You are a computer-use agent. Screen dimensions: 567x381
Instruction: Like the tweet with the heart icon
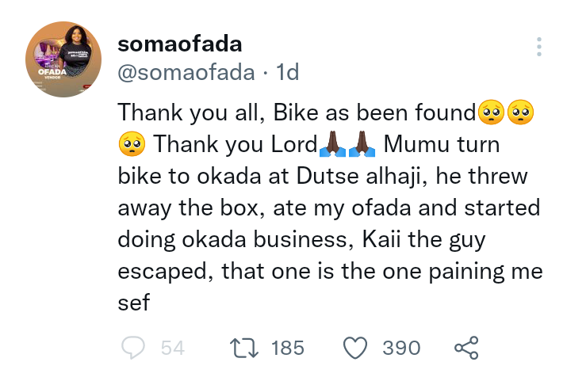click(354, 347)
